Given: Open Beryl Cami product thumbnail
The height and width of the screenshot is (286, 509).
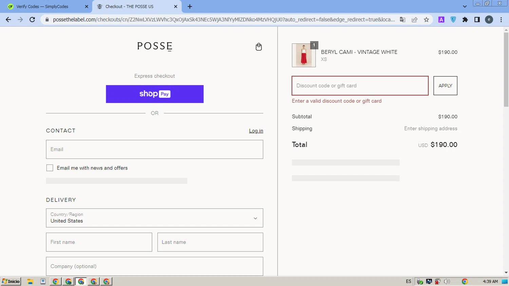Looking at the screenshot, I should 304,55.
